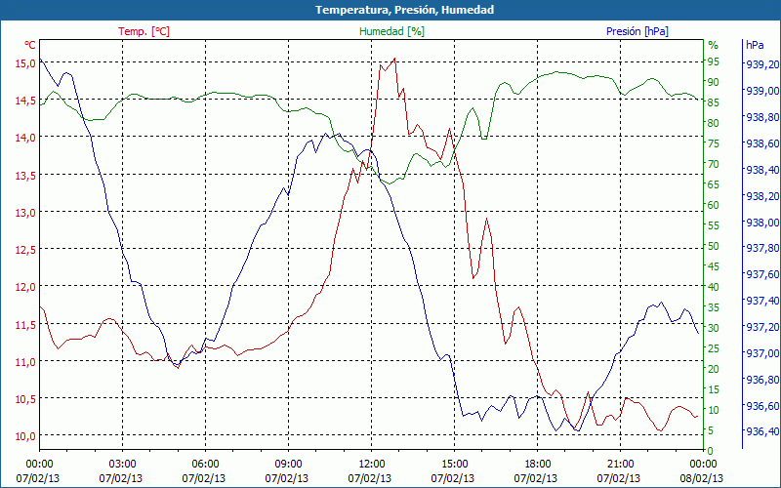Click the 936,40 pressure axis value
This screenshot has height=488, width=781.
click(x=762, y=431)
